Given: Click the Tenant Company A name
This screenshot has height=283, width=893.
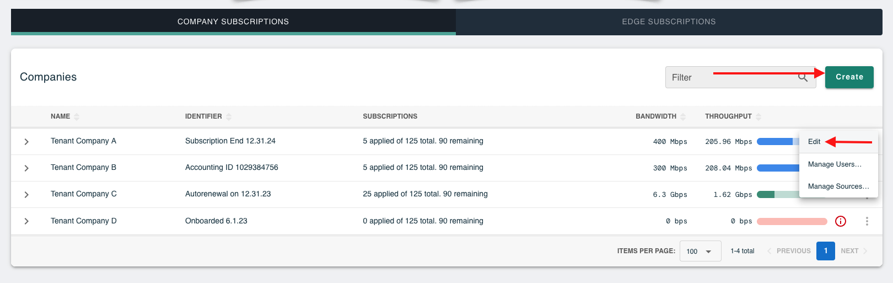Looking at the screenshot, I should (x=83, y=141).
